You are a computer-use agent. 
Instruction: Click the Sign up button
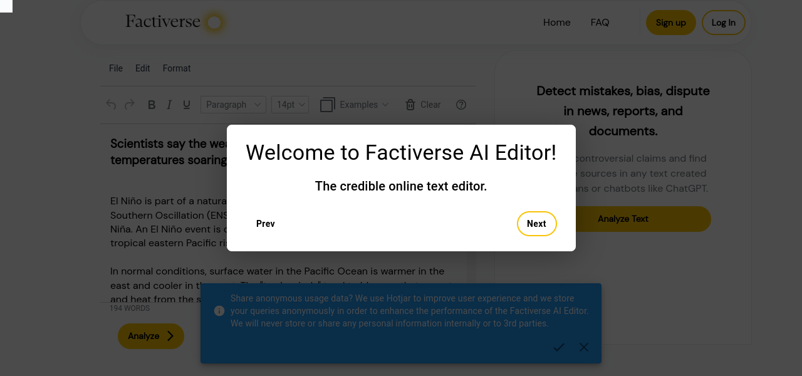point(671,23)
